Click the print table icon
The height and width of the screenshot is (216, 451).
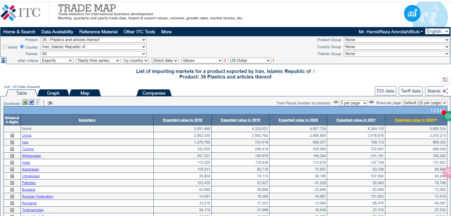(50, 103)
